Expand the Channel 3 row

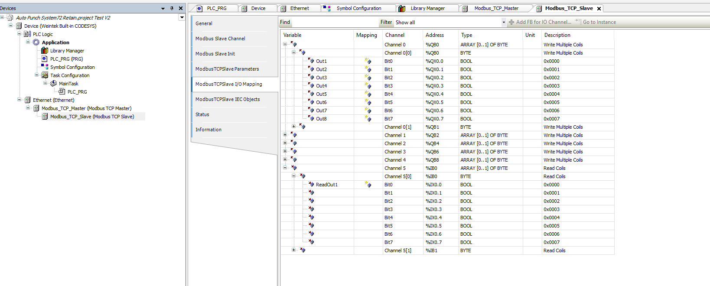pos(285,151)
